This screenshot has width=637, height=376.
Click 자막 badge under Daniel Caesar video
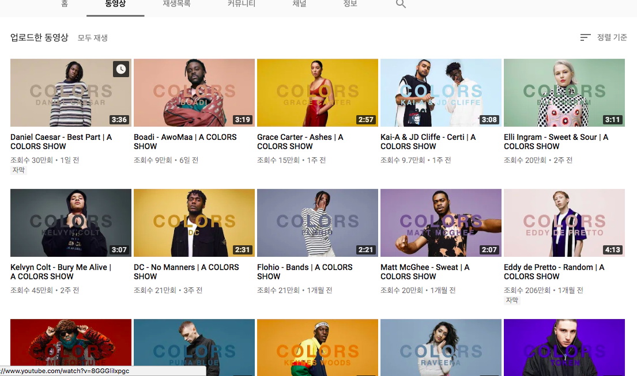[x=18, y=170]
